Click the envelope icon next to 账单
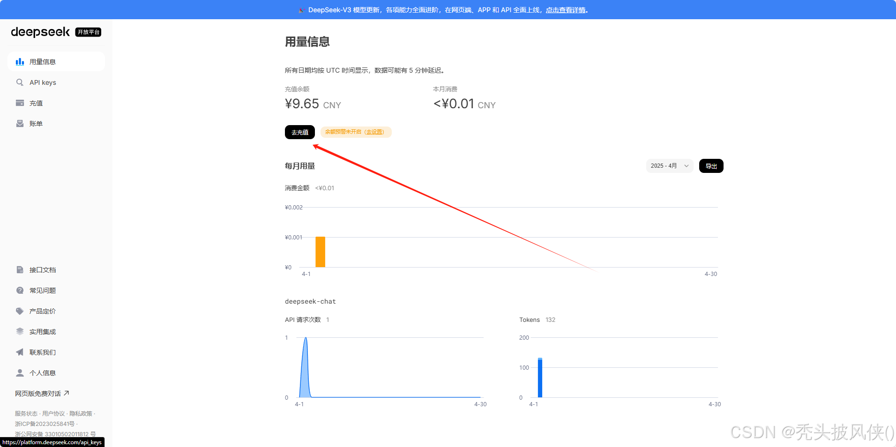896x447 pixels. click(x=20, y=124)
